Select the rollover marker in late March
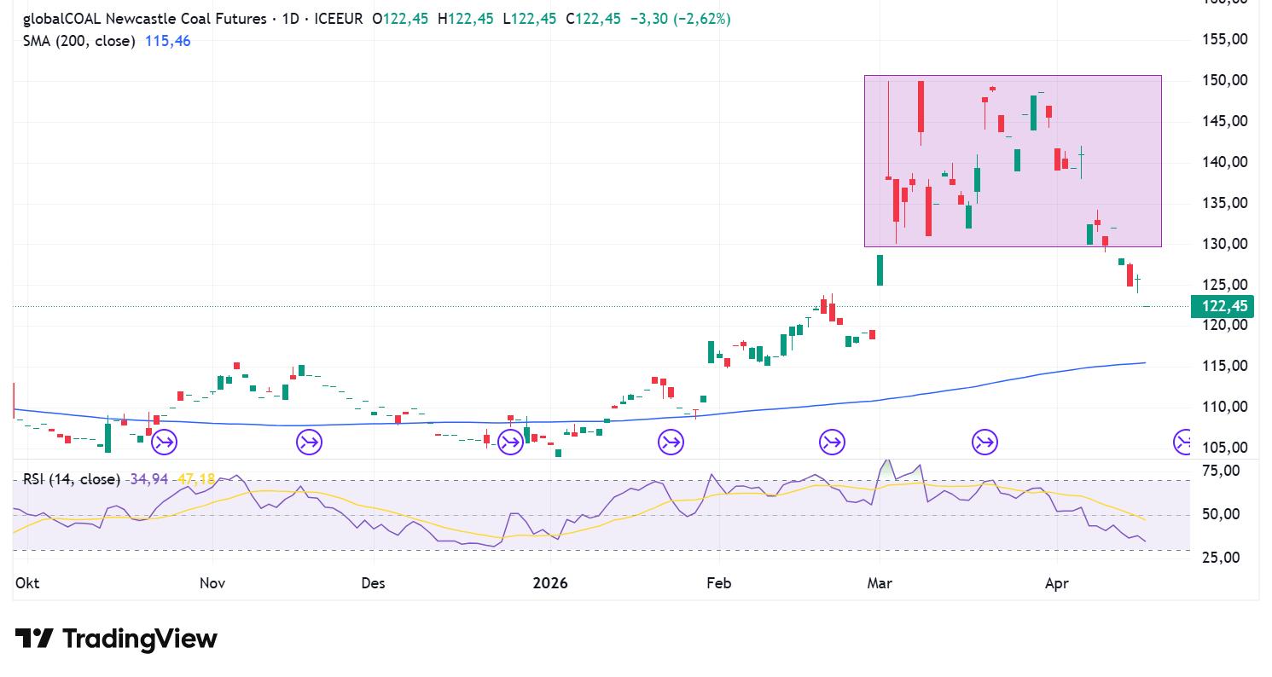1272x677 pixels. tap(984, 442)
